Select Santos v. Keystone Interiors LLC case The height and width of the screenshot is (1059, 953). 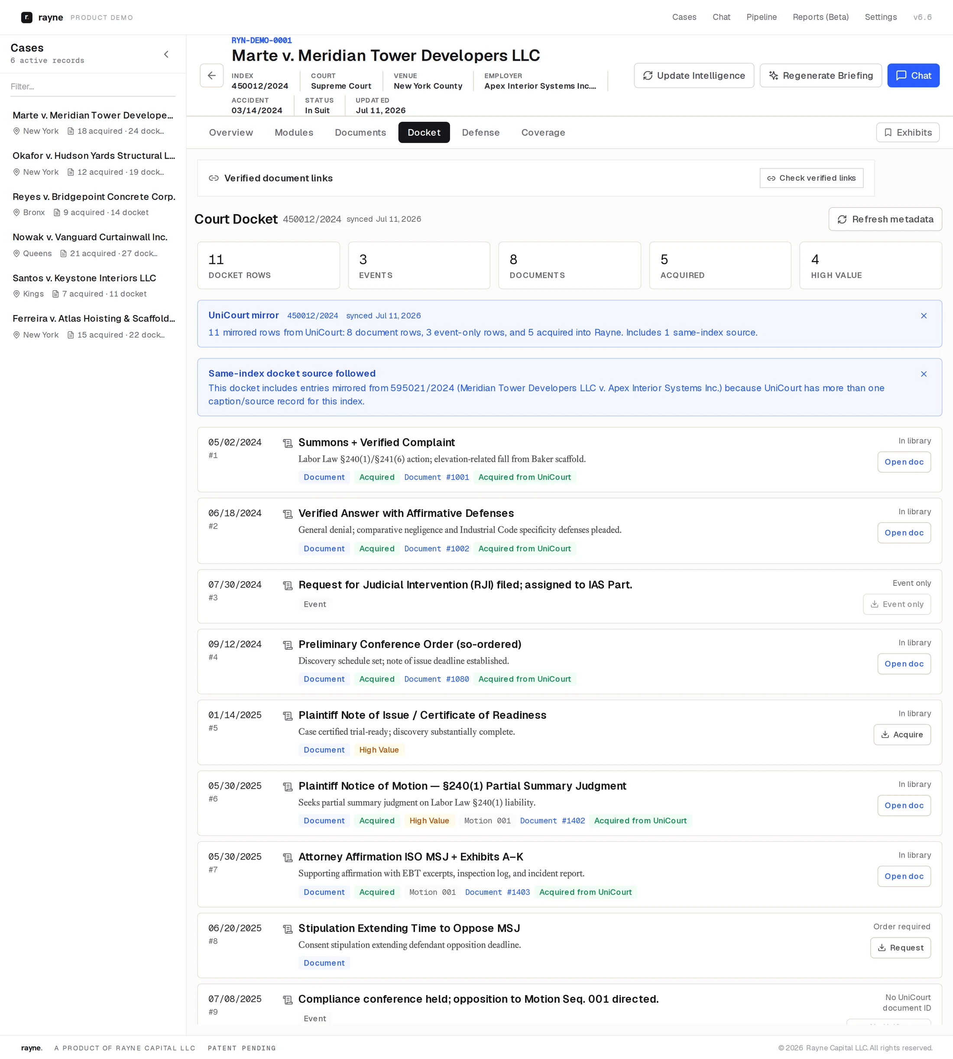tap(93, 286)
